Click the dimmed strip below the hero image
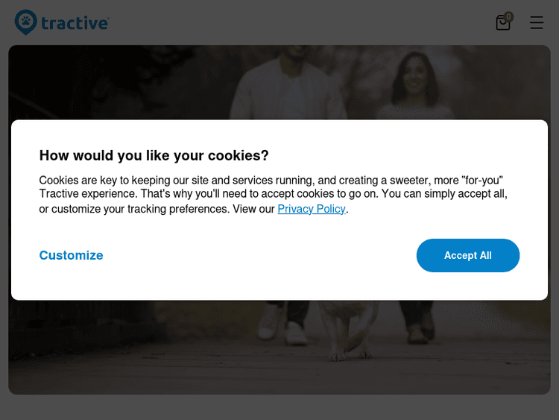Image resolution: width=559 pixels, height=420 pixels. click(x=279, y=407)
